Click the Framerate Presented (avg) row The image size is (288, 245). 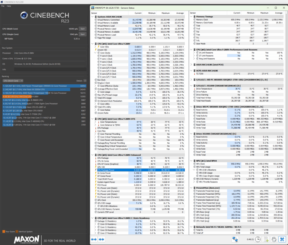(x=238, y=191)
